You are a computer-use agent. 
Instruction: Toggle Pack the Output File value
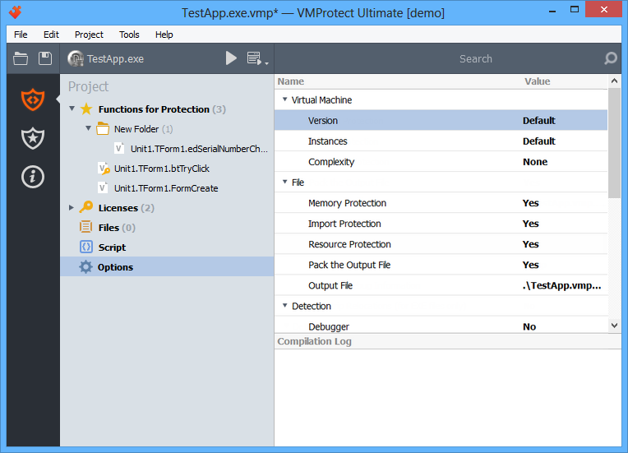pyautogui.click(x=531, y=265)
